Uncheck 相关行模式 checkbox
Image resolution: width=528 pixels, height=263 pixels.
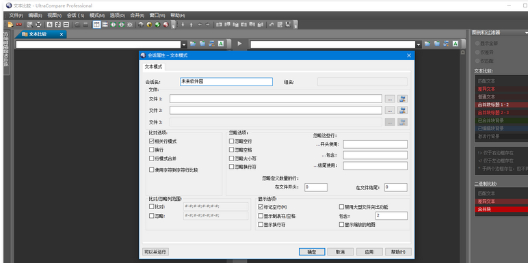click(152, 141)
